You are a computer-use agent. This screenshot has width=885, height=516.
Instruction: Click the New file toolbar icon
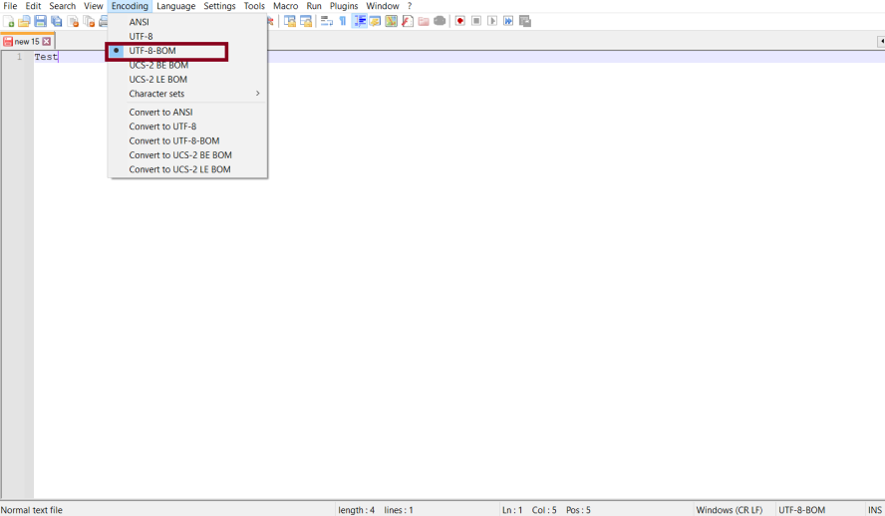9,21
